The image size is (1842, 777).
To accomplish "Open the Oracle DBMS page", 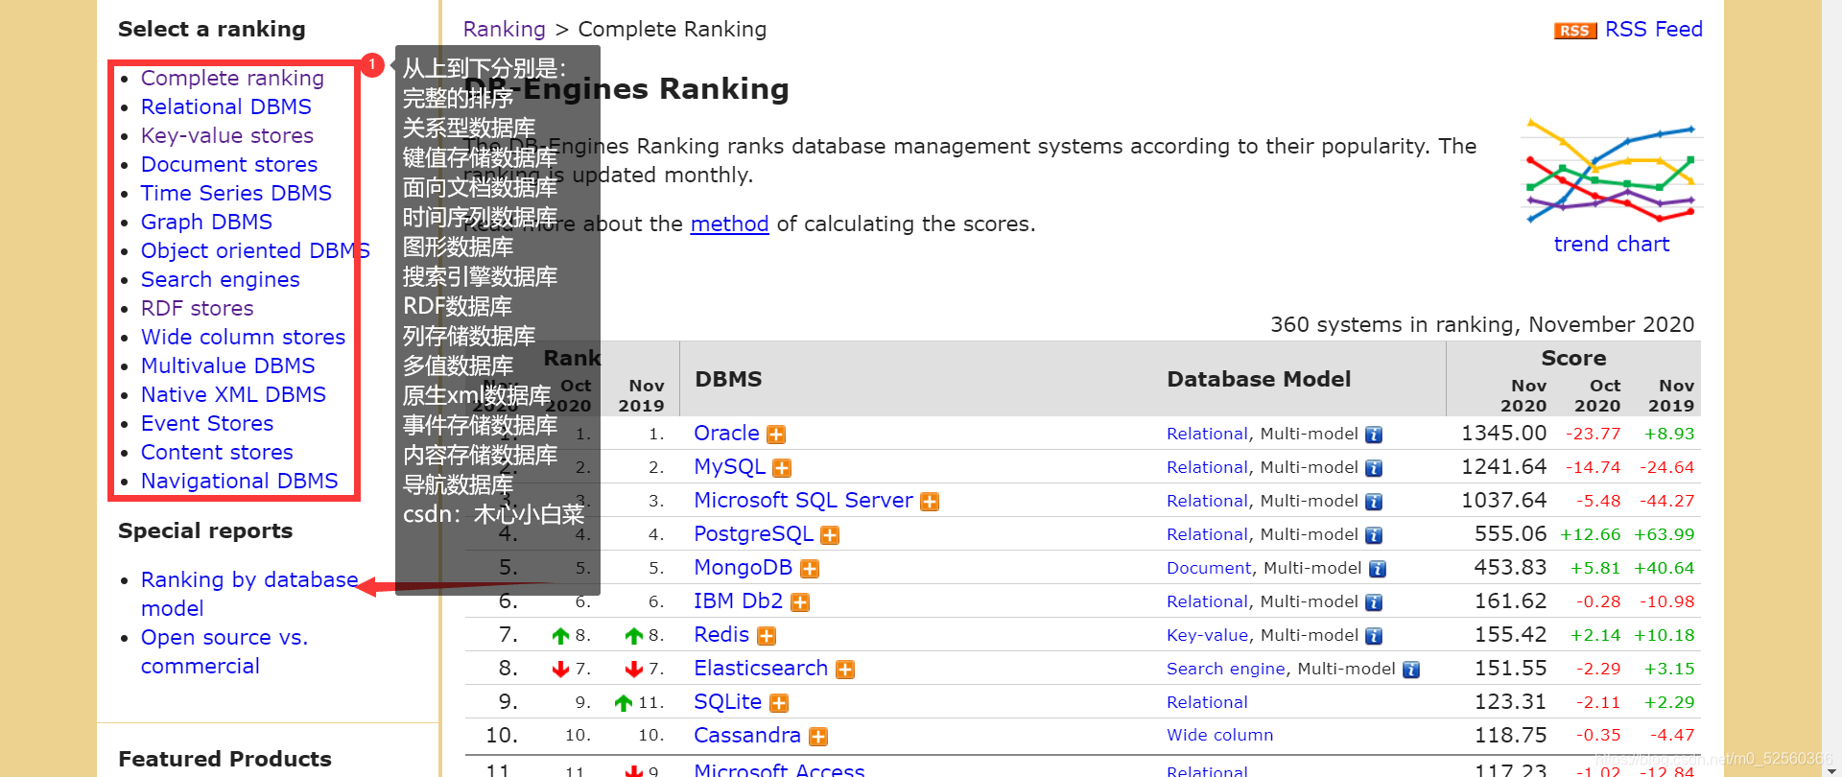I will (726, 434).
